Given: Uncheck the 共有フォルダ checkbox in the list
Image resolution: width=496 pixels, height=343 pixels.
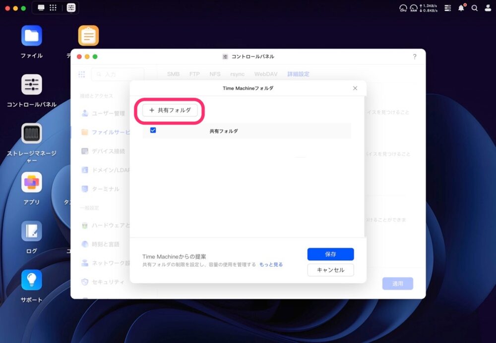Looking at the screenshot, I should click(x=153, y=131).
